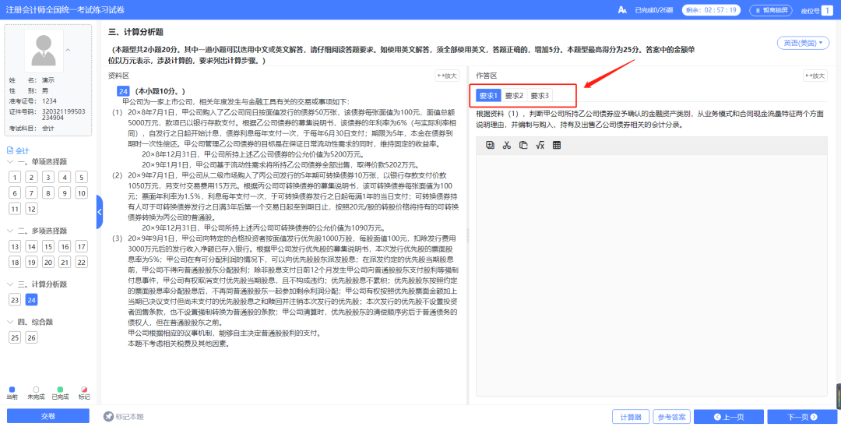Image resolution: width=841 pixels, height=427 pixels.
Task: Go to question 20
Action: click(x=48, y=263)
